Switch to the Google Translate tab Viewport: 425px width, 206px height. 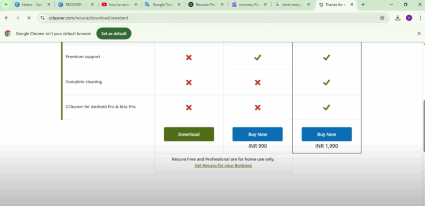tap(162, 5)
